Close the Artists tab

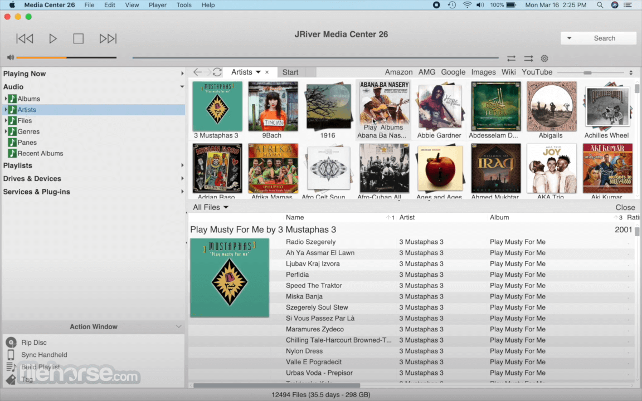[267, 72]
